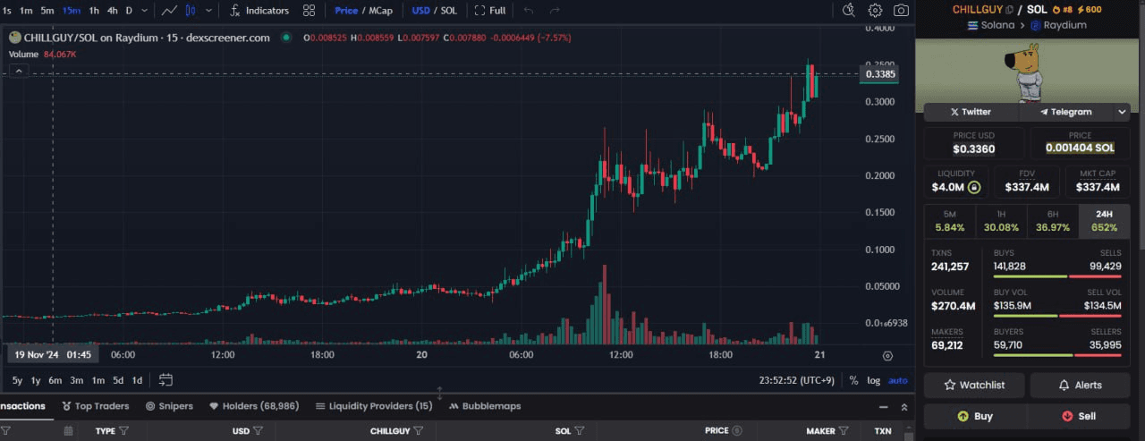Filter transactions by USD funnel icon
1145x441 pixels.
[258, 431]
